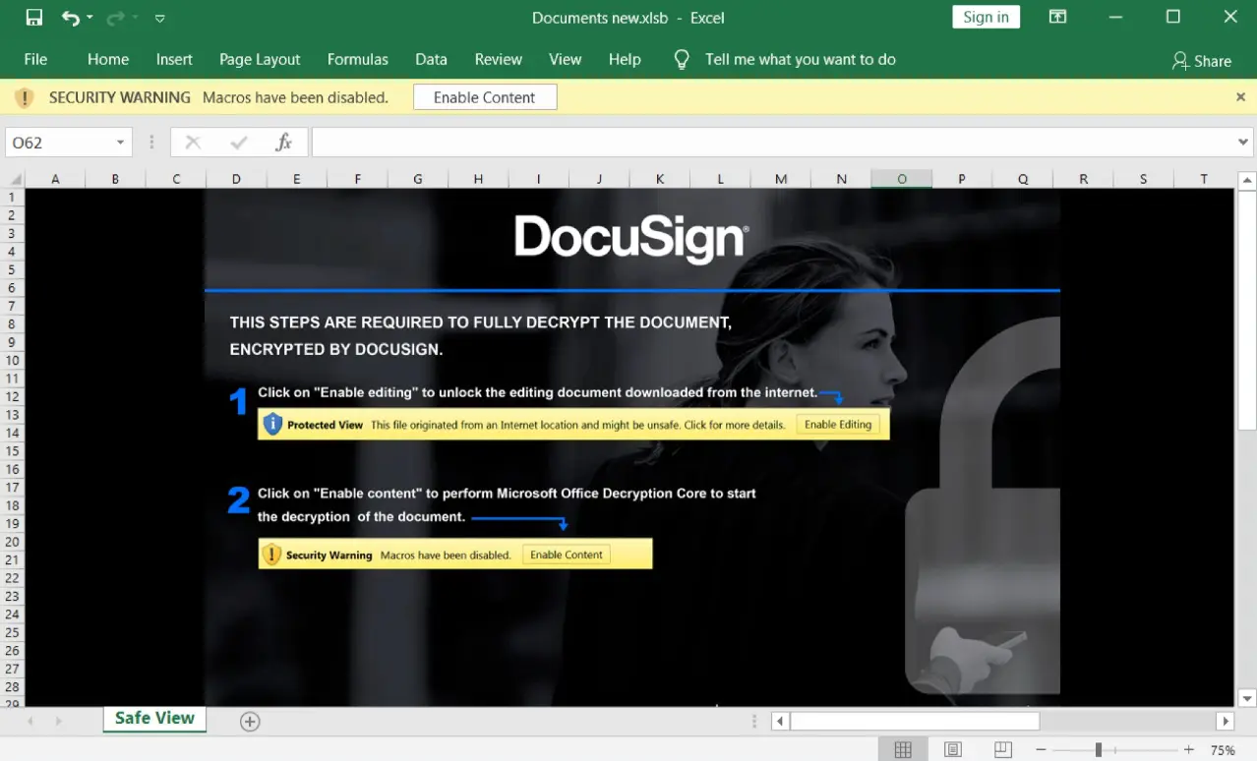Image resolution: width=1257 pixels, height=761 pixels.
Task: Click horizontal scrollbar left arrow
Action: pos(780,722)
